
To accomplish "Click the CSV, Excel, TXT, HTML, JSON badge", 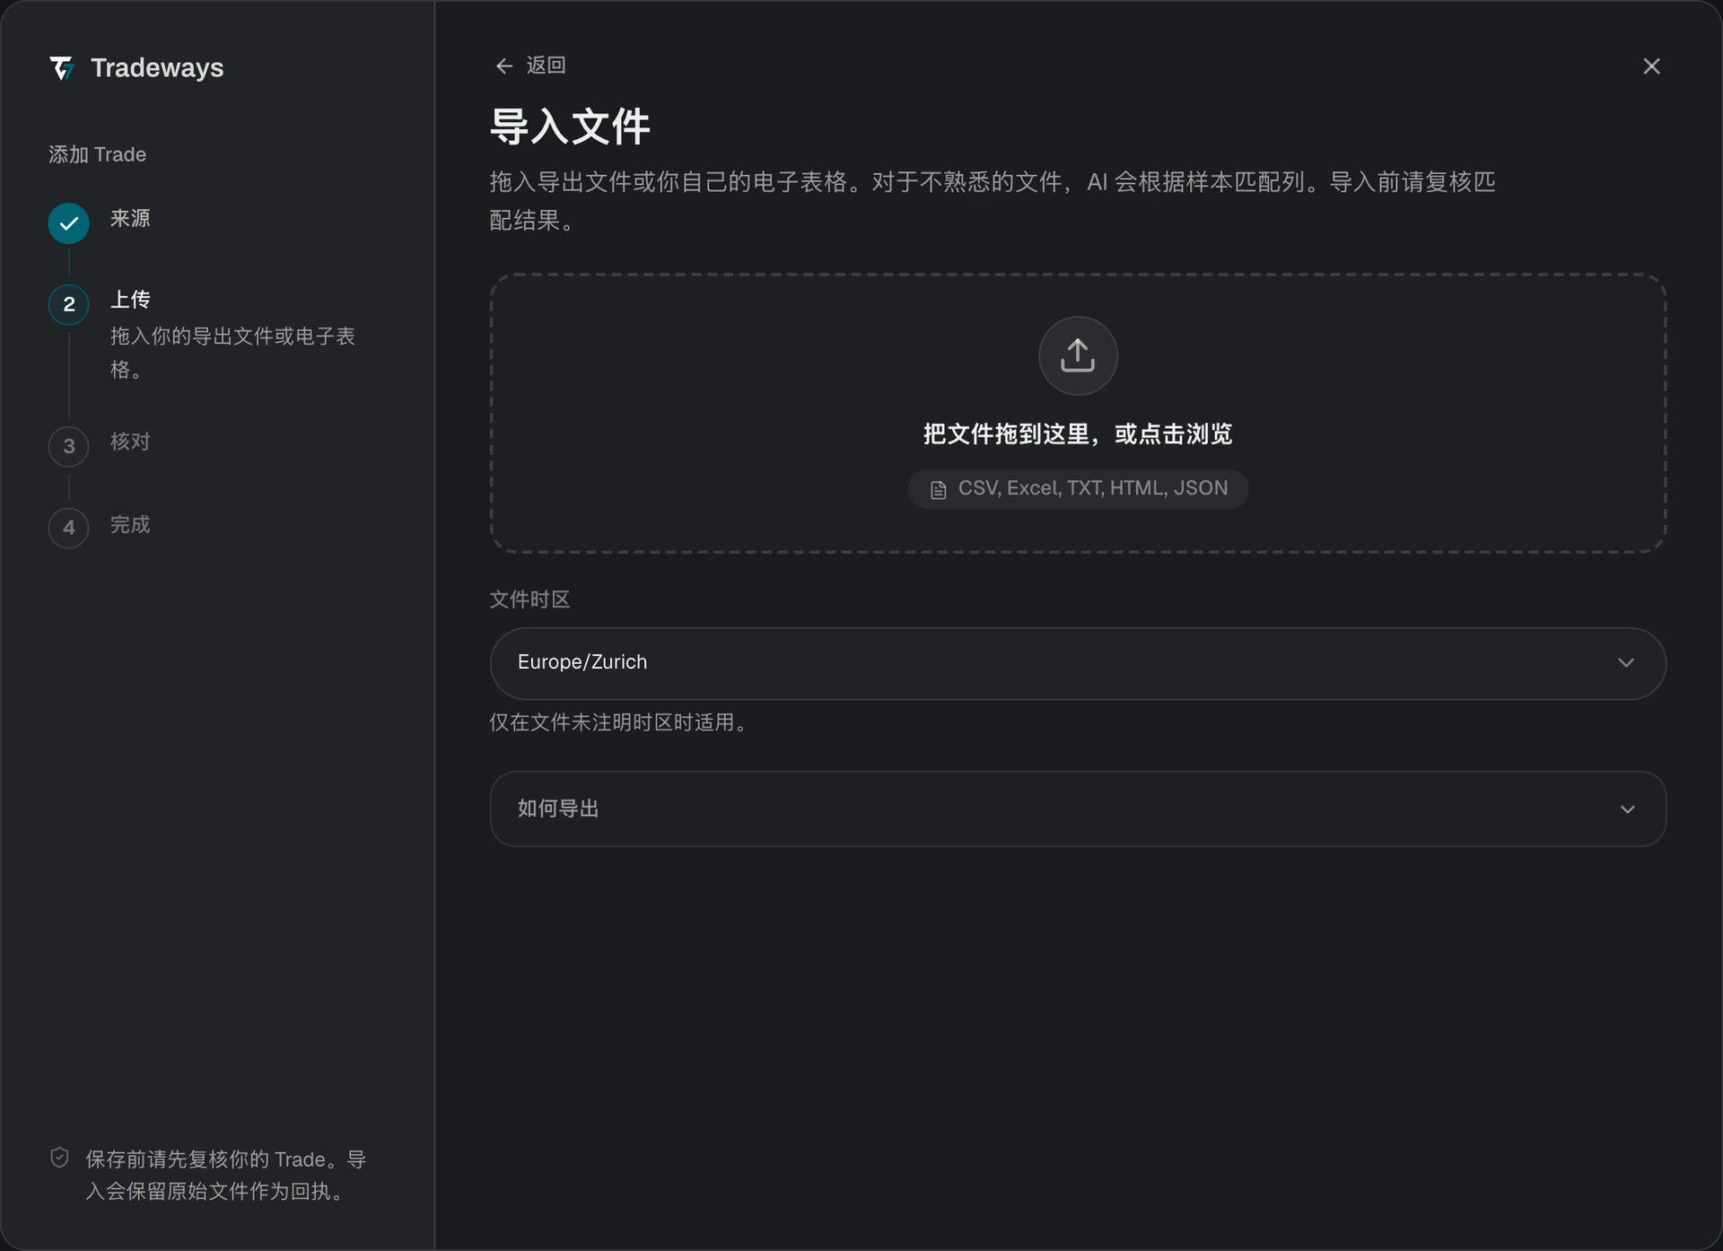I will (x=1078, y=489).
